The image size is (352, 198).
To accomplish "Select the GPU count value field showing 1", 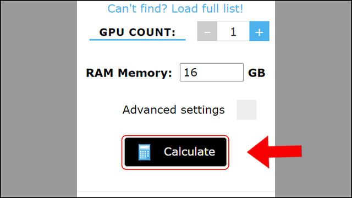I will tap(233, 31).
